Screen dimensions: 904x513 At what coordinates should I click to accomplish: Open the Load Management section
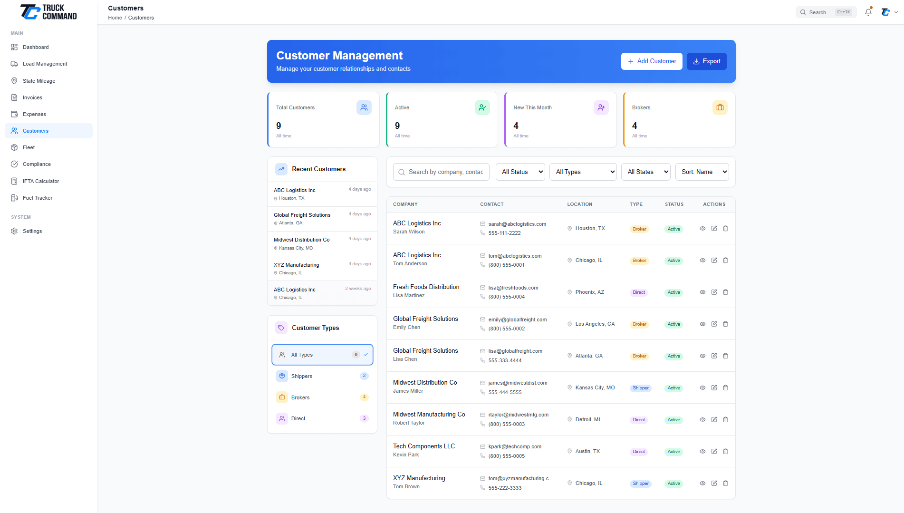coord(45,64)
